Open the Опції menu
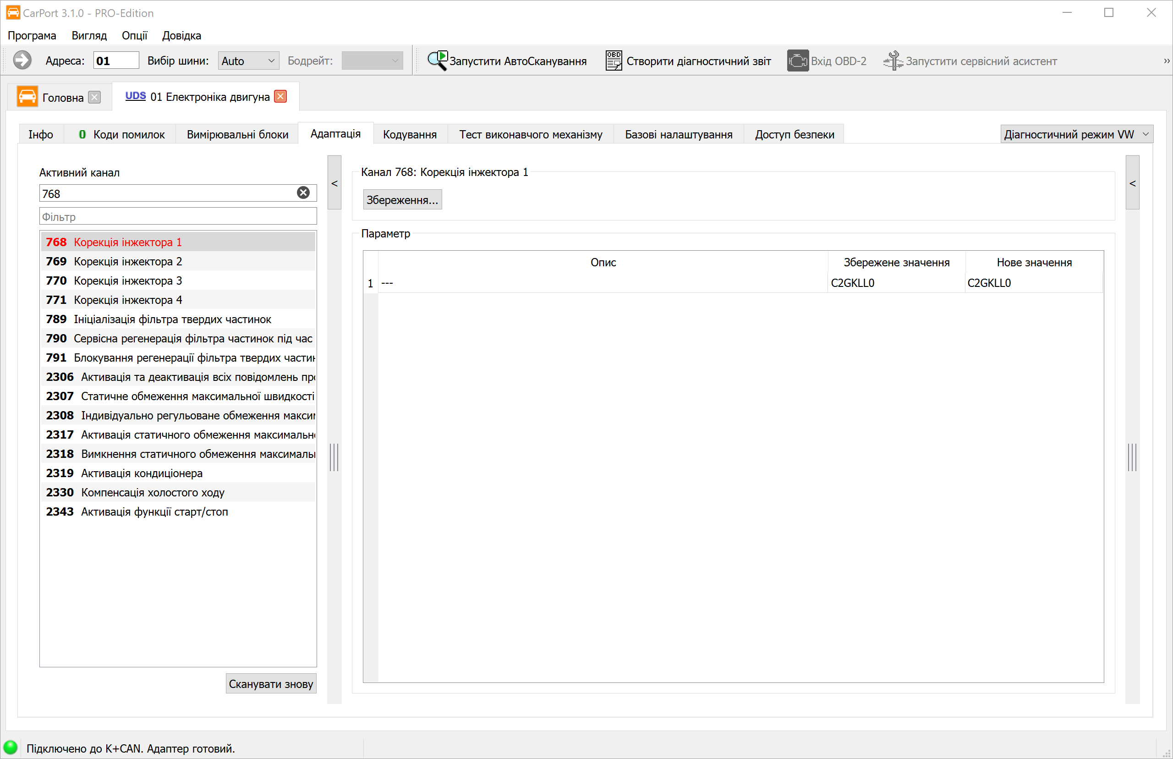Screen dimensions: 1173x759 [x=135, y=35]
